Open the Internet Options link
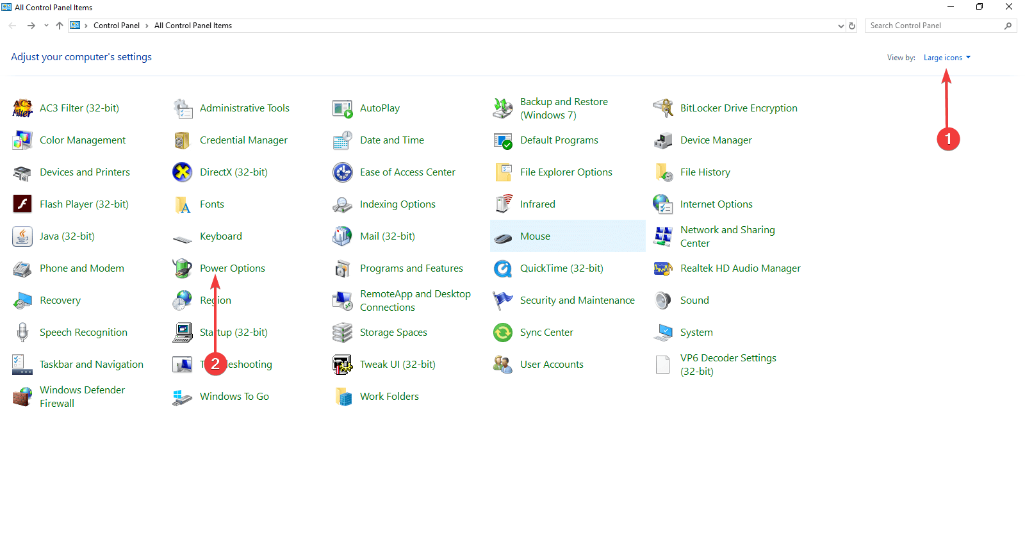The width and height of the screenshot is (1025, 551). point(716,204)
